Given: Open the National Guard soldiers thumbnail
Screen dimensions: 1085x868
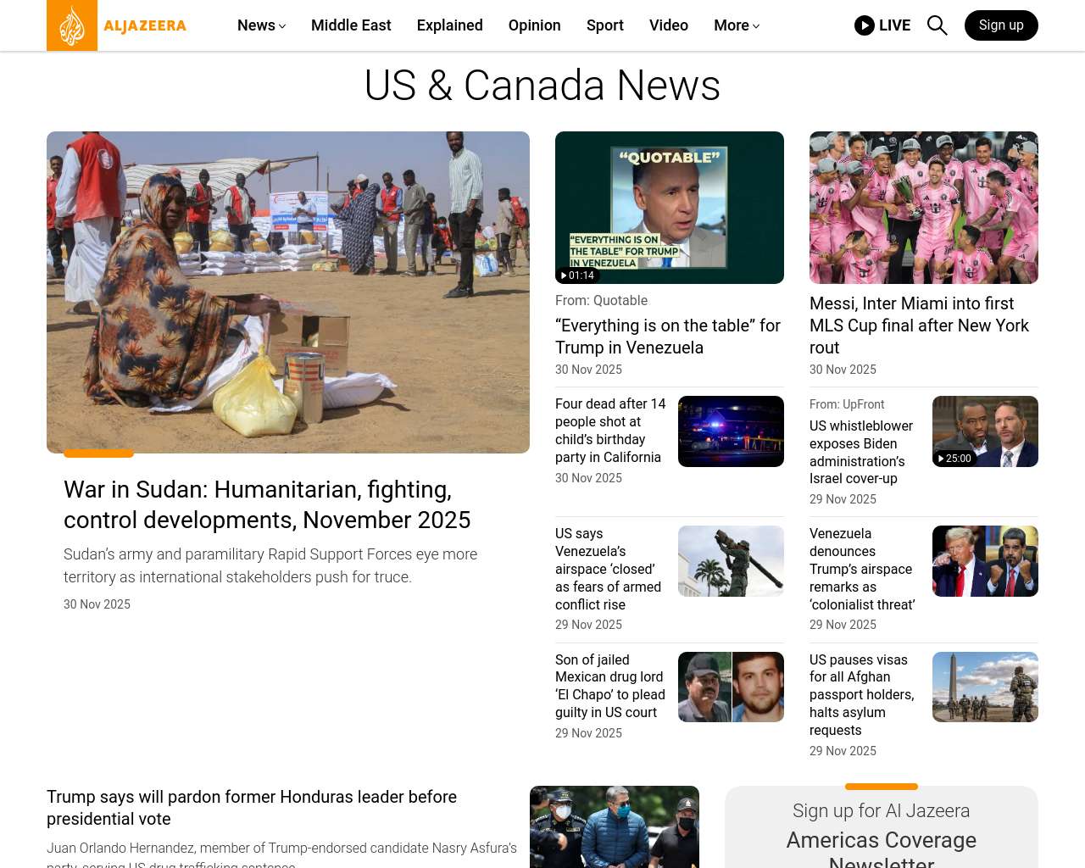Looking at the screenshot, I should 985,687.
